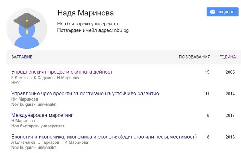Click year 2005 of first article
This screenshot has height=153, width=241.
coord(230,72)
